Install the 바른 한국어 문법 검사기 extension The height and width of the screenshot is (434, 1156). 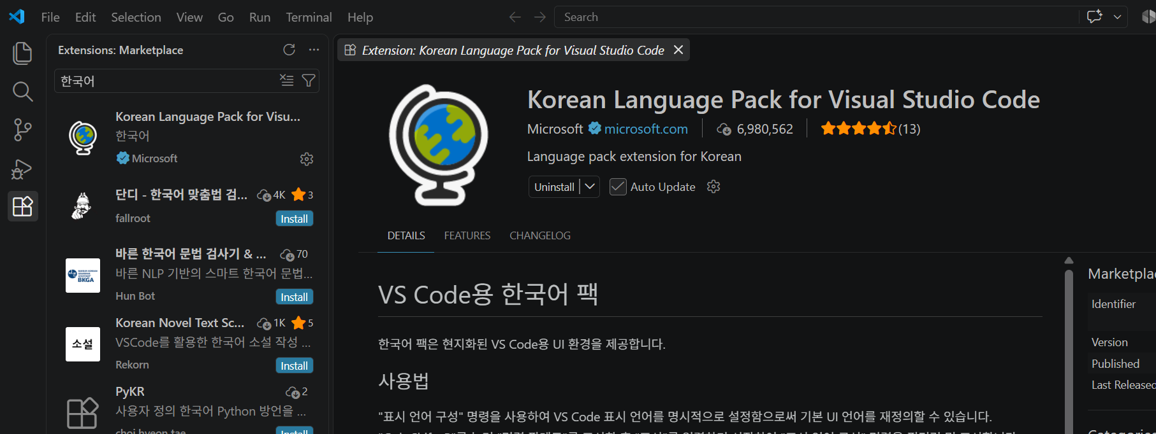[x=294, y=297]
